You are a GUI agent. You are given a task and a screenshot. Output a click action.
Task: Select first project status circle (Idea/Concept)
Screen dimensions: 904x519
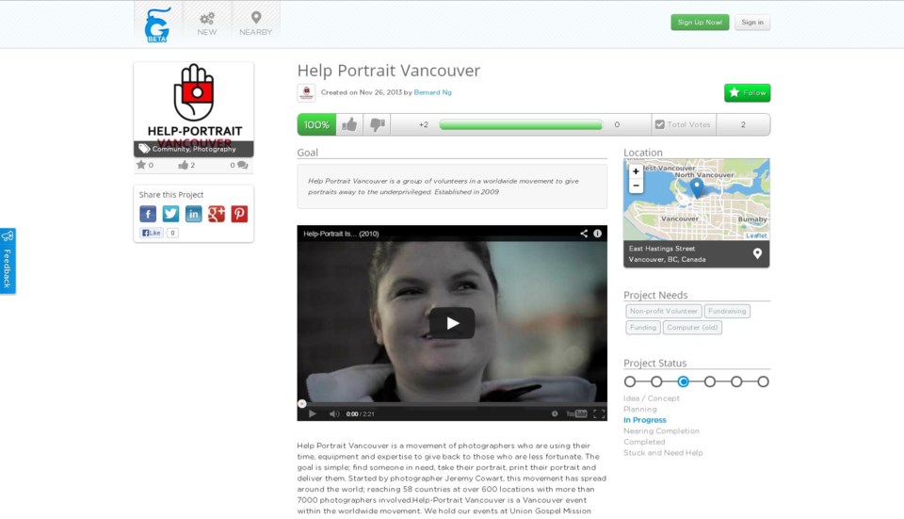click(630, 381)
